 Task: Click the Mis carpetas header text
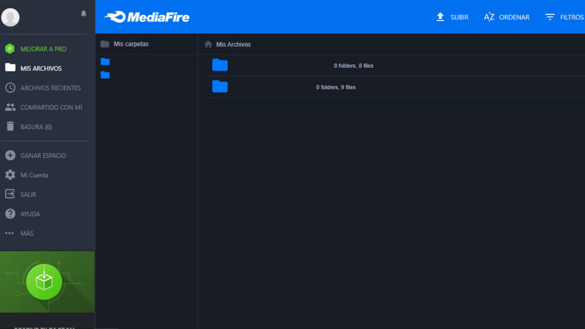(x=131, y=44)
